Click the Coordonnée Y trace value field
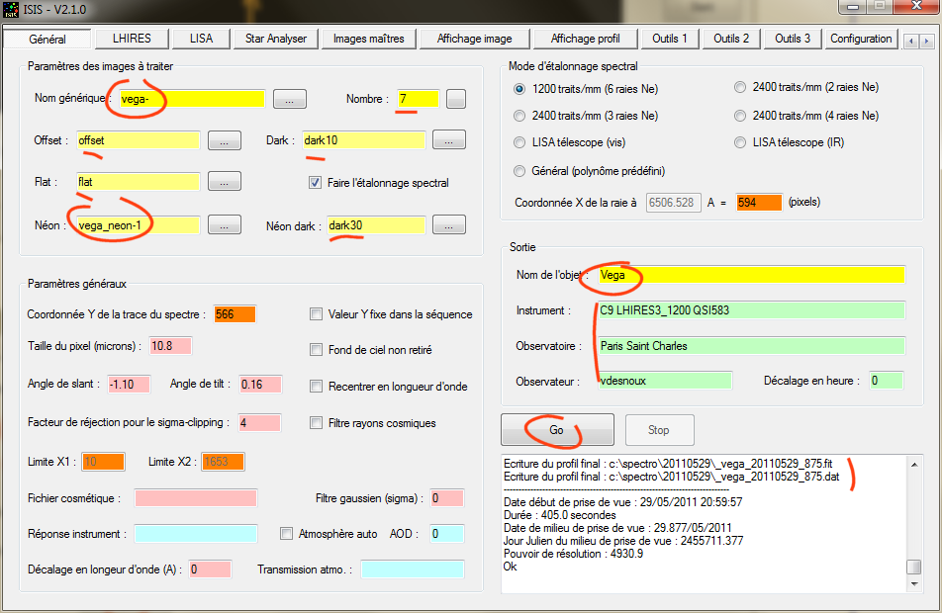 click(x=235, y=314)
